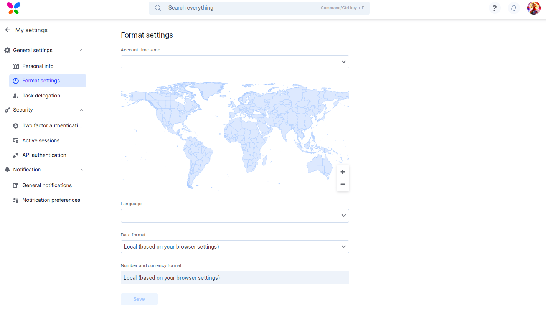Go back using My settings arrow
Screen dimensions: 546x310
click(x=8, y=30)
